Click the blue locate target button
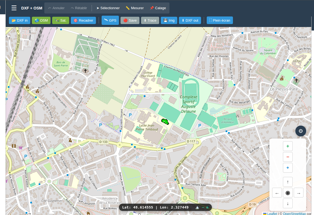314x215 pixels. [x=288, y=168]
